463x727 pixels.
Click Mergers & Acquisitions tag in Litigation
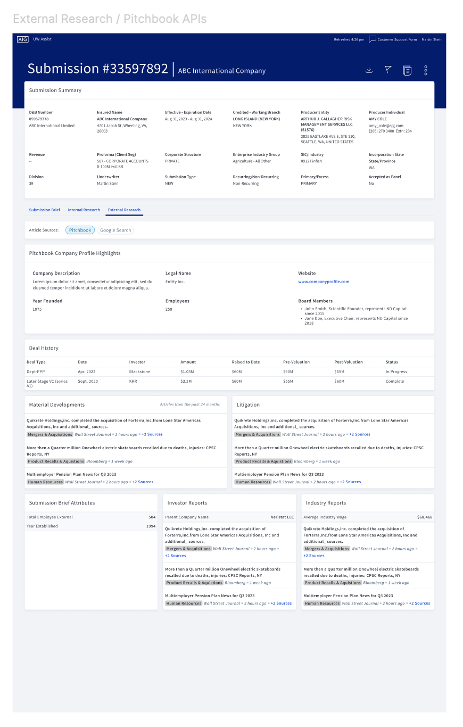258,434
